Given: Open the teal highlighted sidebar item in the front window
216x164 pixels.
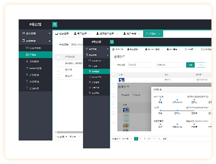Looking at the screenshot, I should pyautogui.click(x=96, y=71).
